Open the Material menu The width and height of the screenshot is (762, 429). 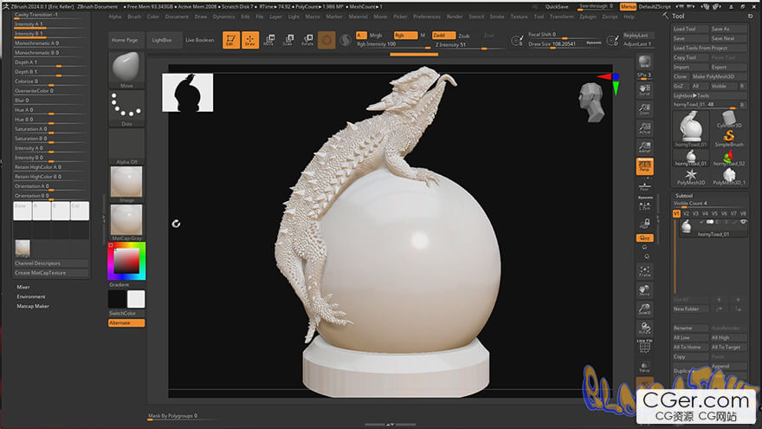(x=358, y=16)
